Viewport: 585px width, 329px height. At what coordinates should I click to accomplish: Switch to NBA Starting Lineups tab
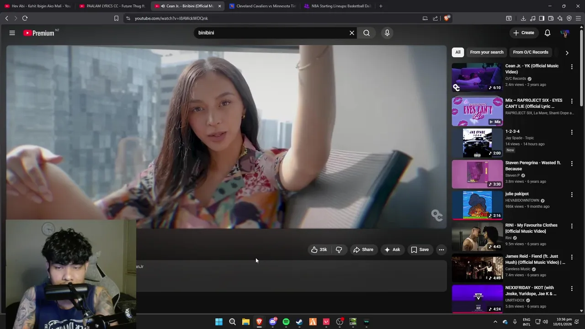pos(337,6)
